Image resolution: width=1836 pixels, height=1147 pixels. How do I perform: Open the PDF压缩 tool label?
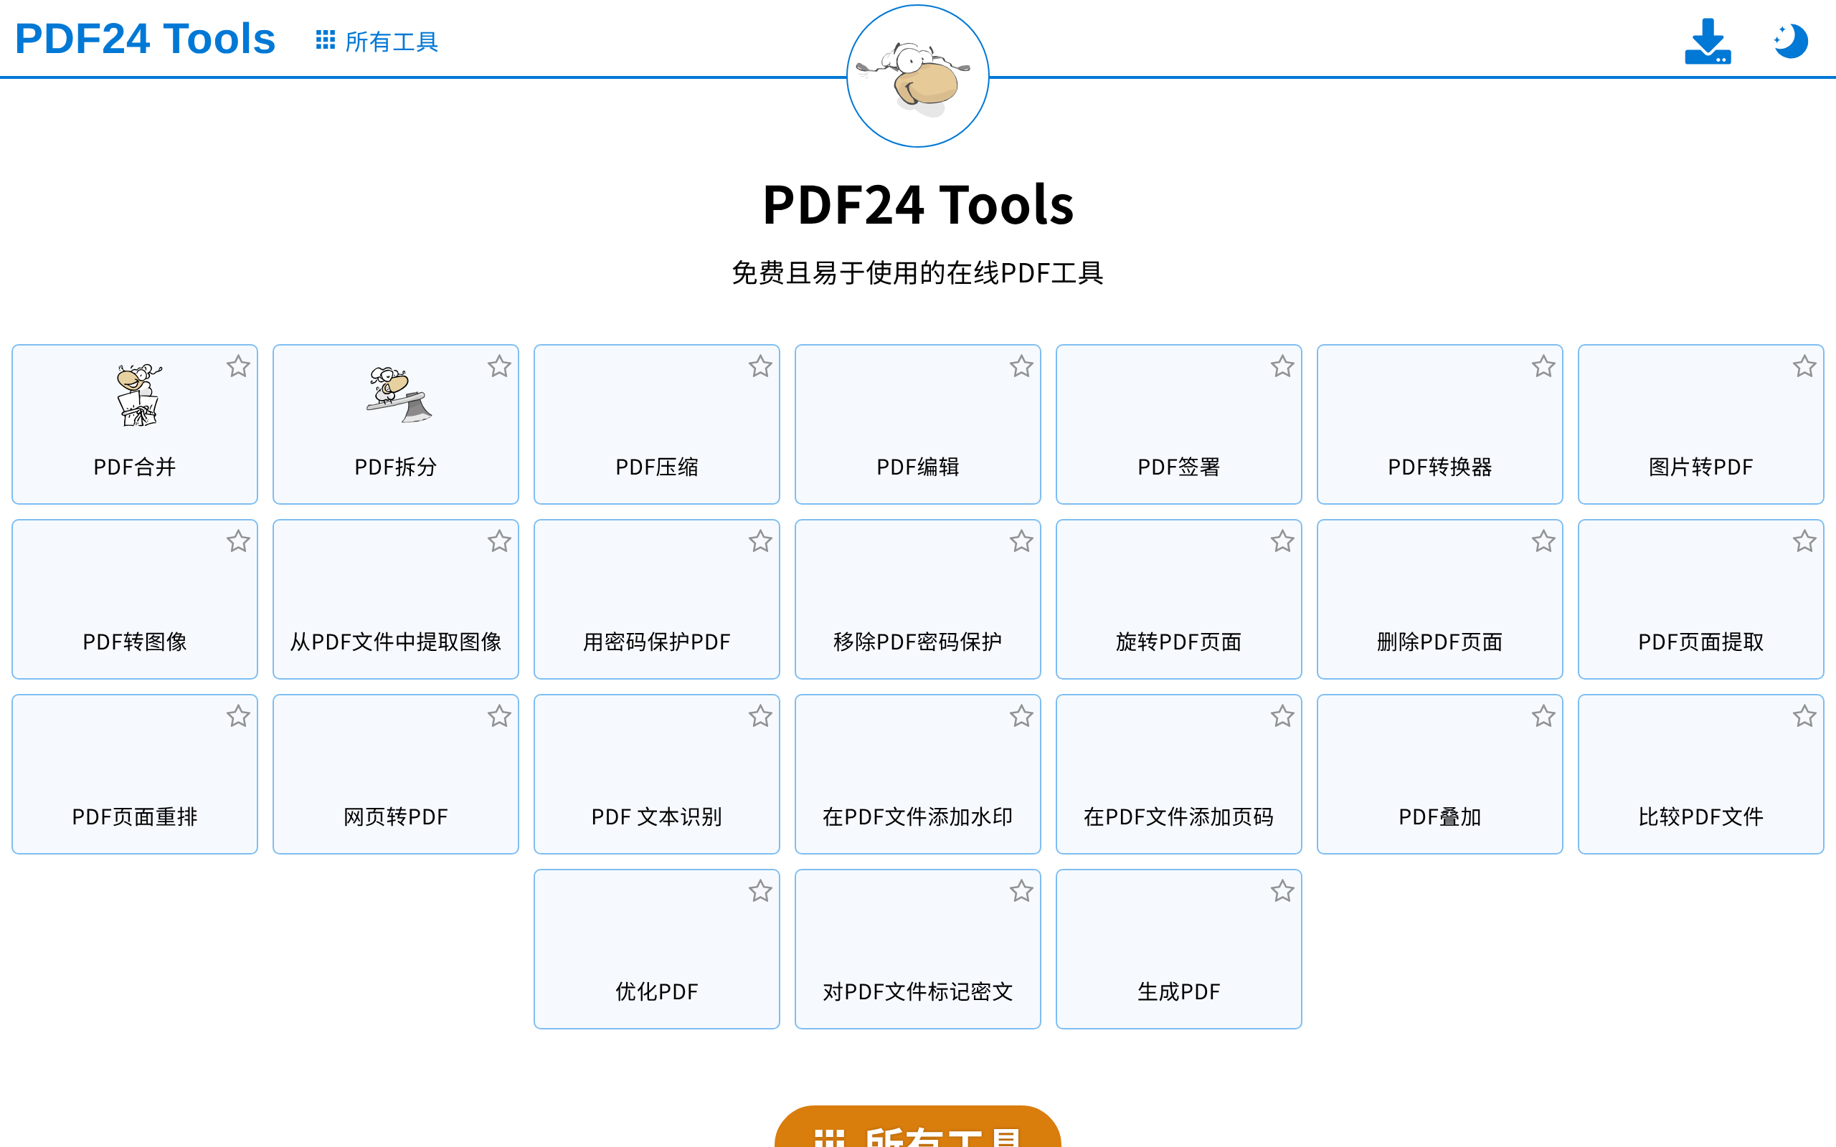657,467
